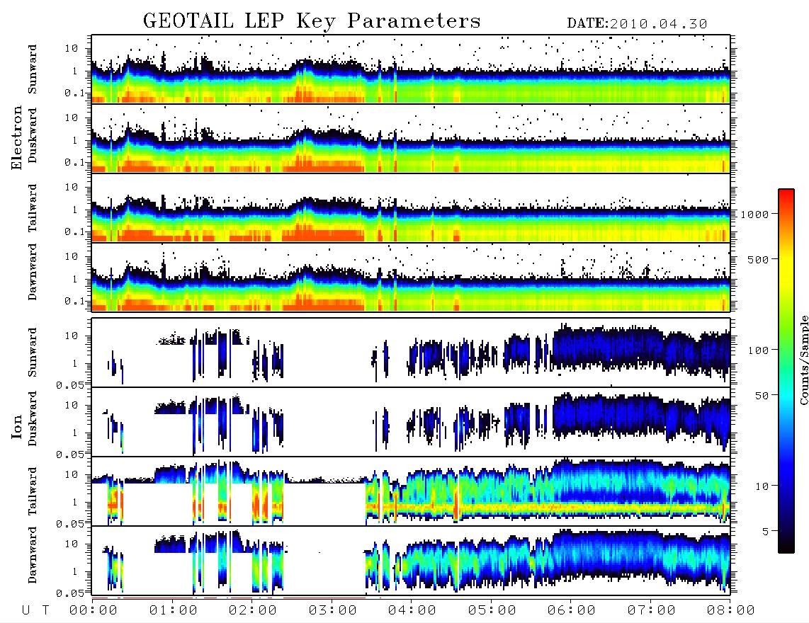
Task: Select the Electron Tailward axis label
Action: point(33,208)
